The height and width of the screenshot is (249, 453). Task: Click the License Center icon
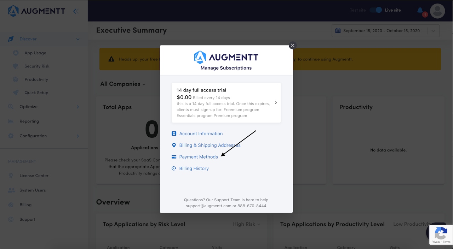tap(11, 176)
